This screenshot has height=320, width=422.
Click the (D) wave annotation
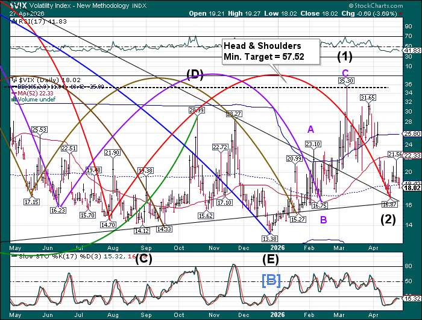[x=195, y=75]
